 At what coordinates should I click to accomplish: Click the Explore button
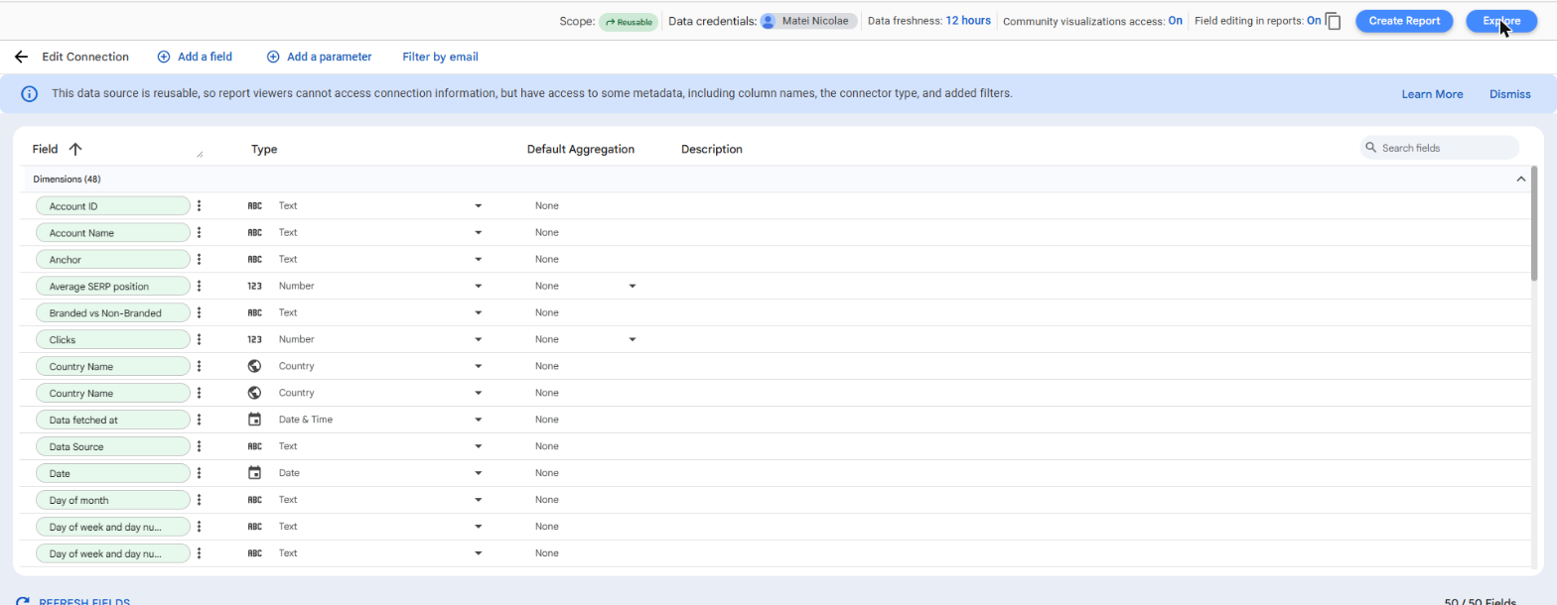click(1501, 21)
